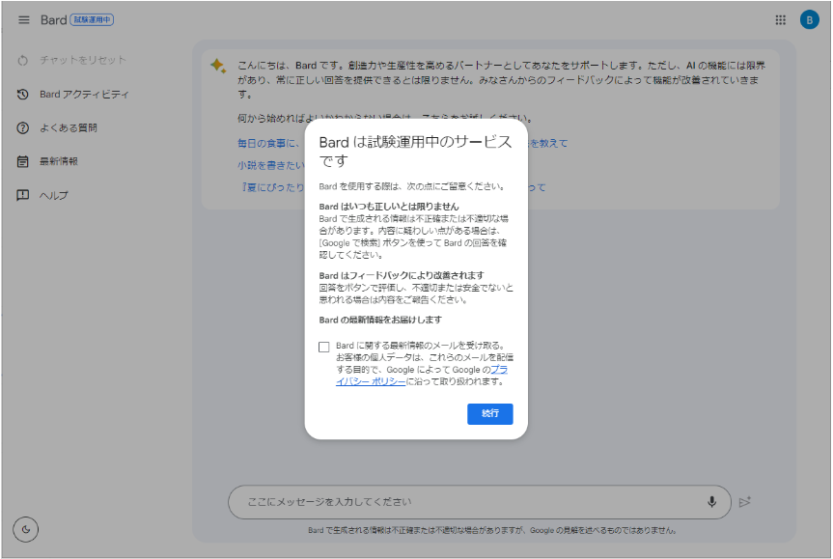Click the 試験運用中 badge next to Bard
Screen dimensions: 833x559
pyautogui.click(x=92, y=19)
